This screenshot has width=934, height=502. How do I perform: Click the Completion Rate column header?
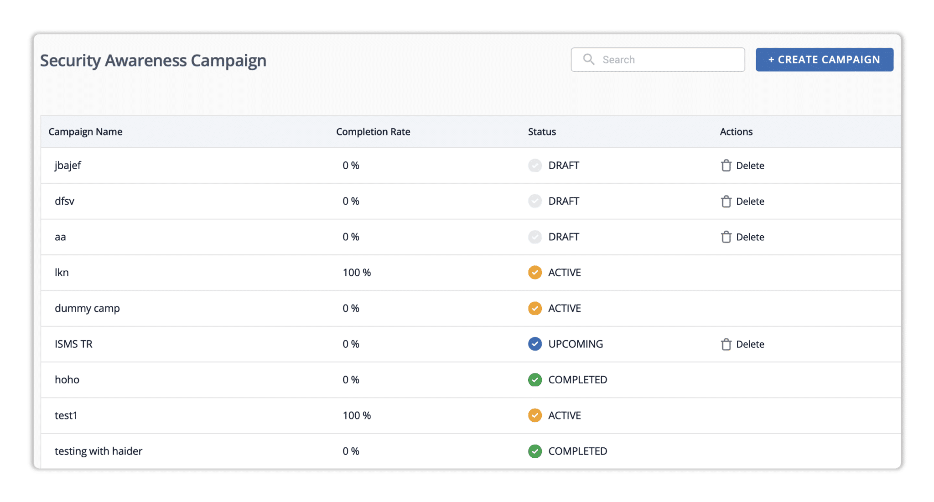[373, 132]
